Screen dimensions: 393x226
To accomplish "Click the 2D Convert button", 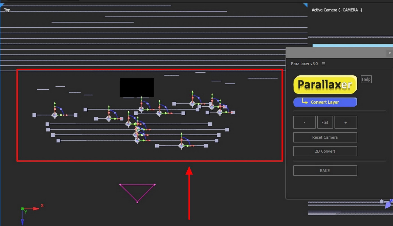I will point(325,151).
